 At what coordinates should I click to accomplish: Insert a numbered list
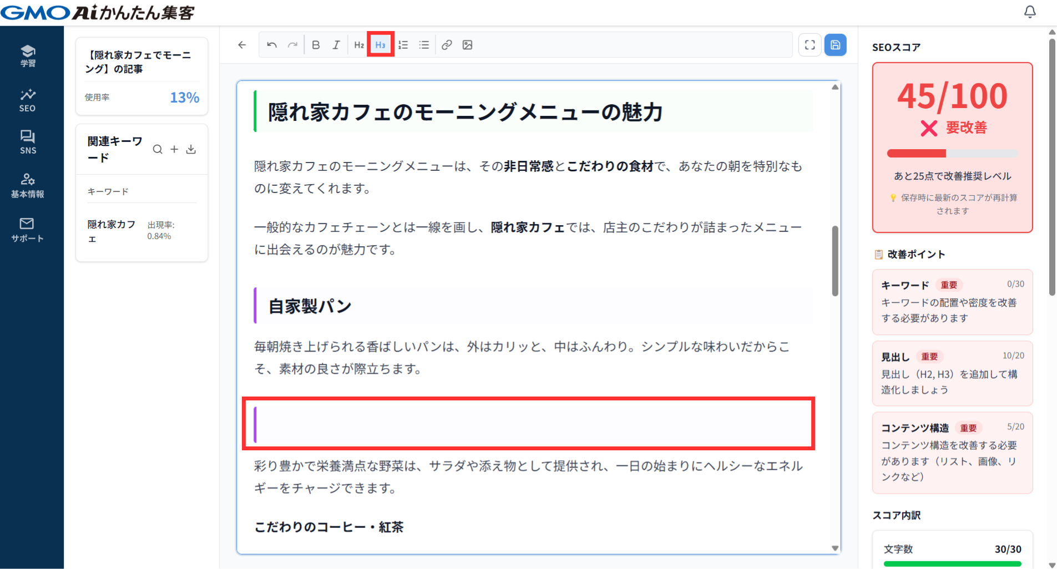pyautogui.click(x=403, y=45)
